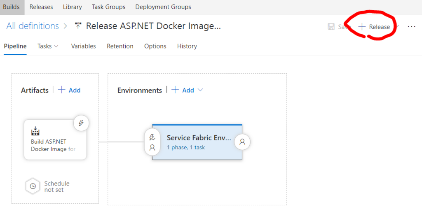
Task: Open the Retention tab
Action: (120, 46)
